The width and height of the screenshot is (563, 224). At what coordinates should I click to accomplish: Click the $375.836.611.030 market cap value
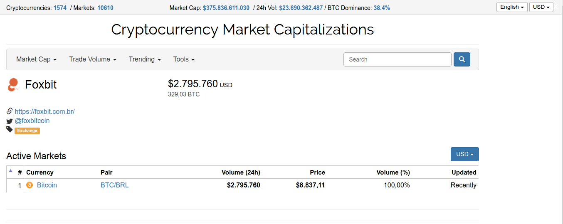(226, 8)
